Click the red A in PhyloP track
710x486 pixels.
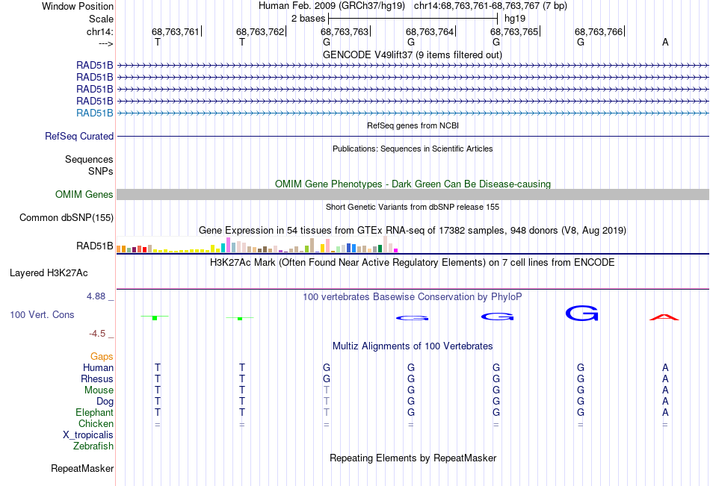coord(664,317)
